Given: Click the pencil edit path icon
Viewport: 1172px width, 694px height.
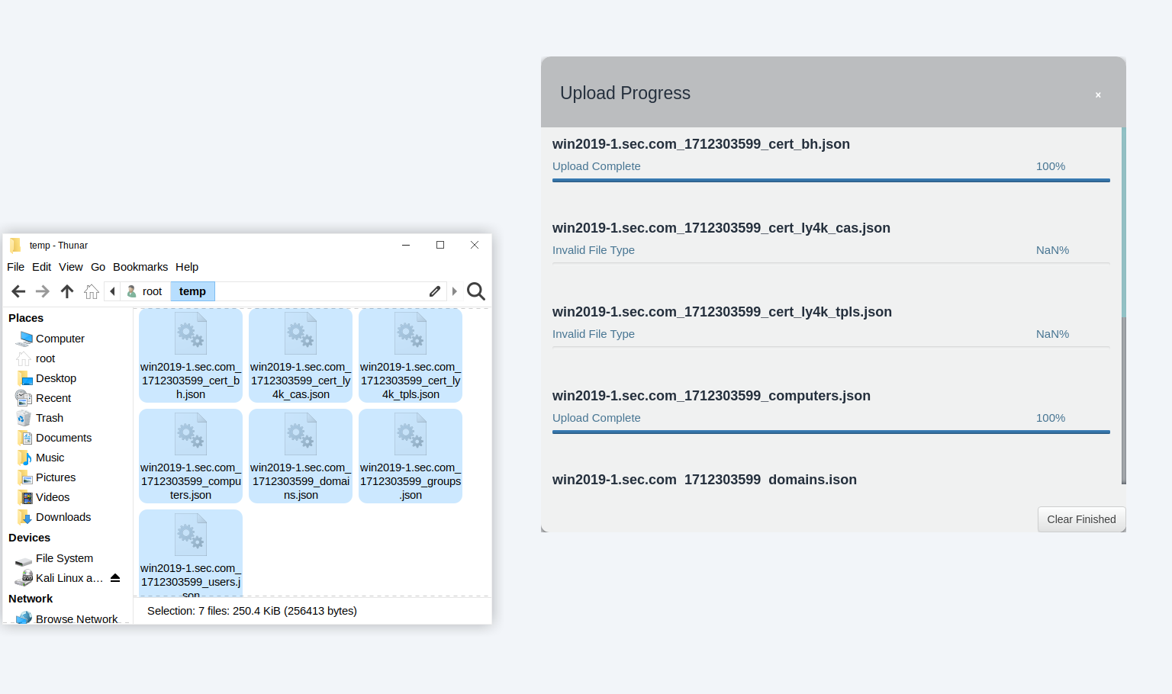Looking at the screenshot, I should (435, 291).
